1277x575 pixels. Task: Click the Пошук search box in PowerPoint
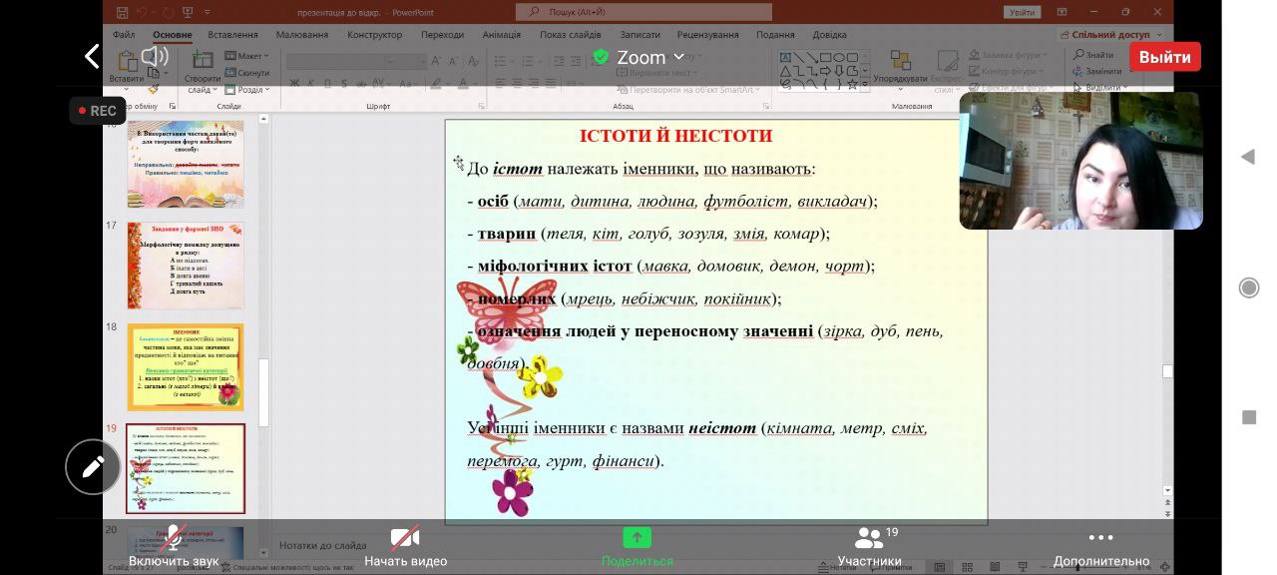click(643, 12)
